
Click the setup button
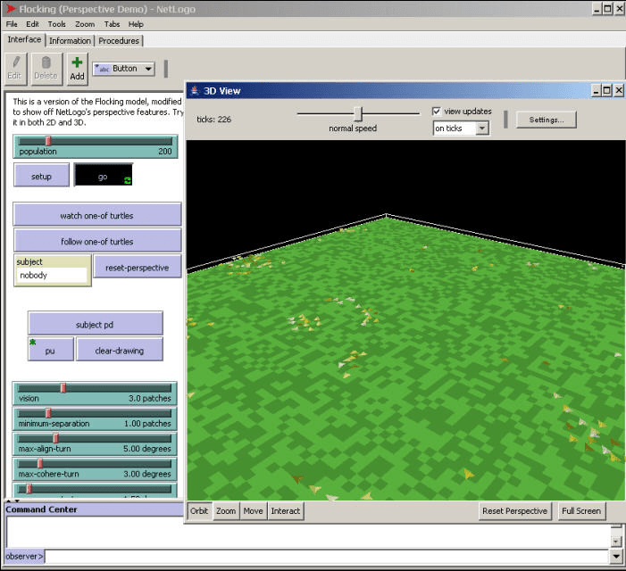[x=41, y=175]
